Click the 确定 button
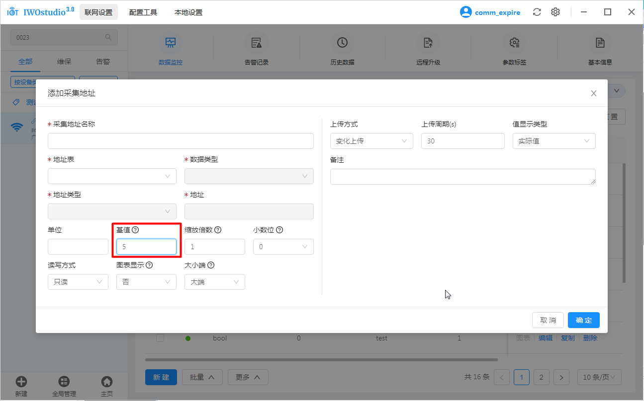 pos(583,320)
